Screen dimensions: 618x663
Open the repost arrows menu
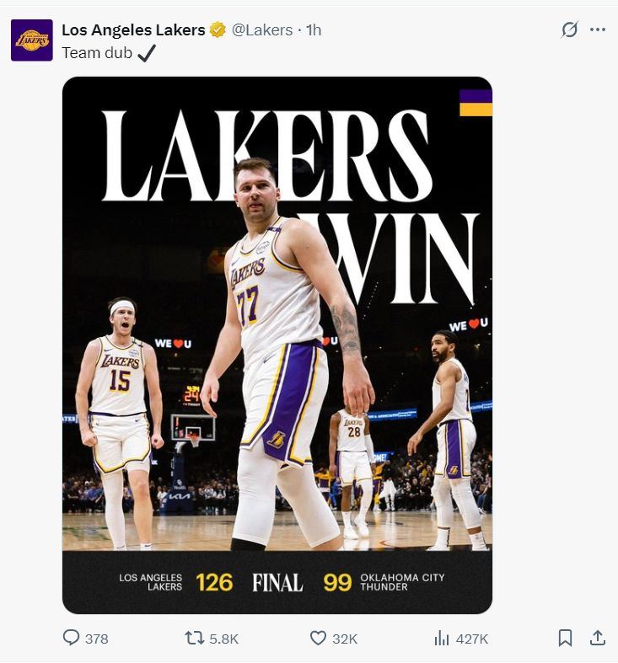coord(195,639)
